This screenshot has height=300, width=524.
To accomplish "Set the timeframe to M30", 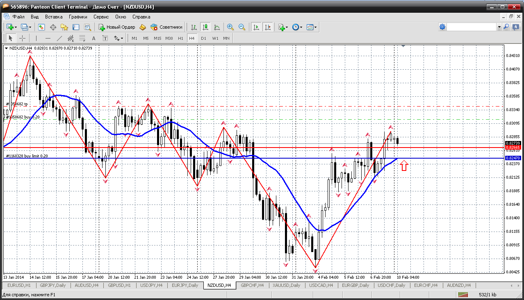I will tap(169, 38).
